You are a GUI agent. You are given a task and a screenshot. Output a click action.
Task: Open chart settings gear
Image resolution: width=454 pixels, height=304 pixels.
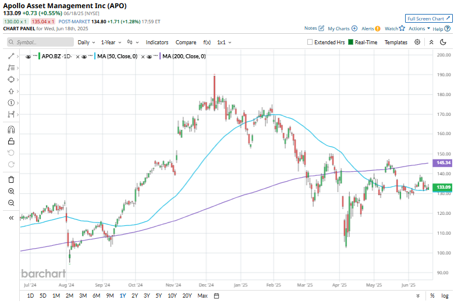[417, 43]
